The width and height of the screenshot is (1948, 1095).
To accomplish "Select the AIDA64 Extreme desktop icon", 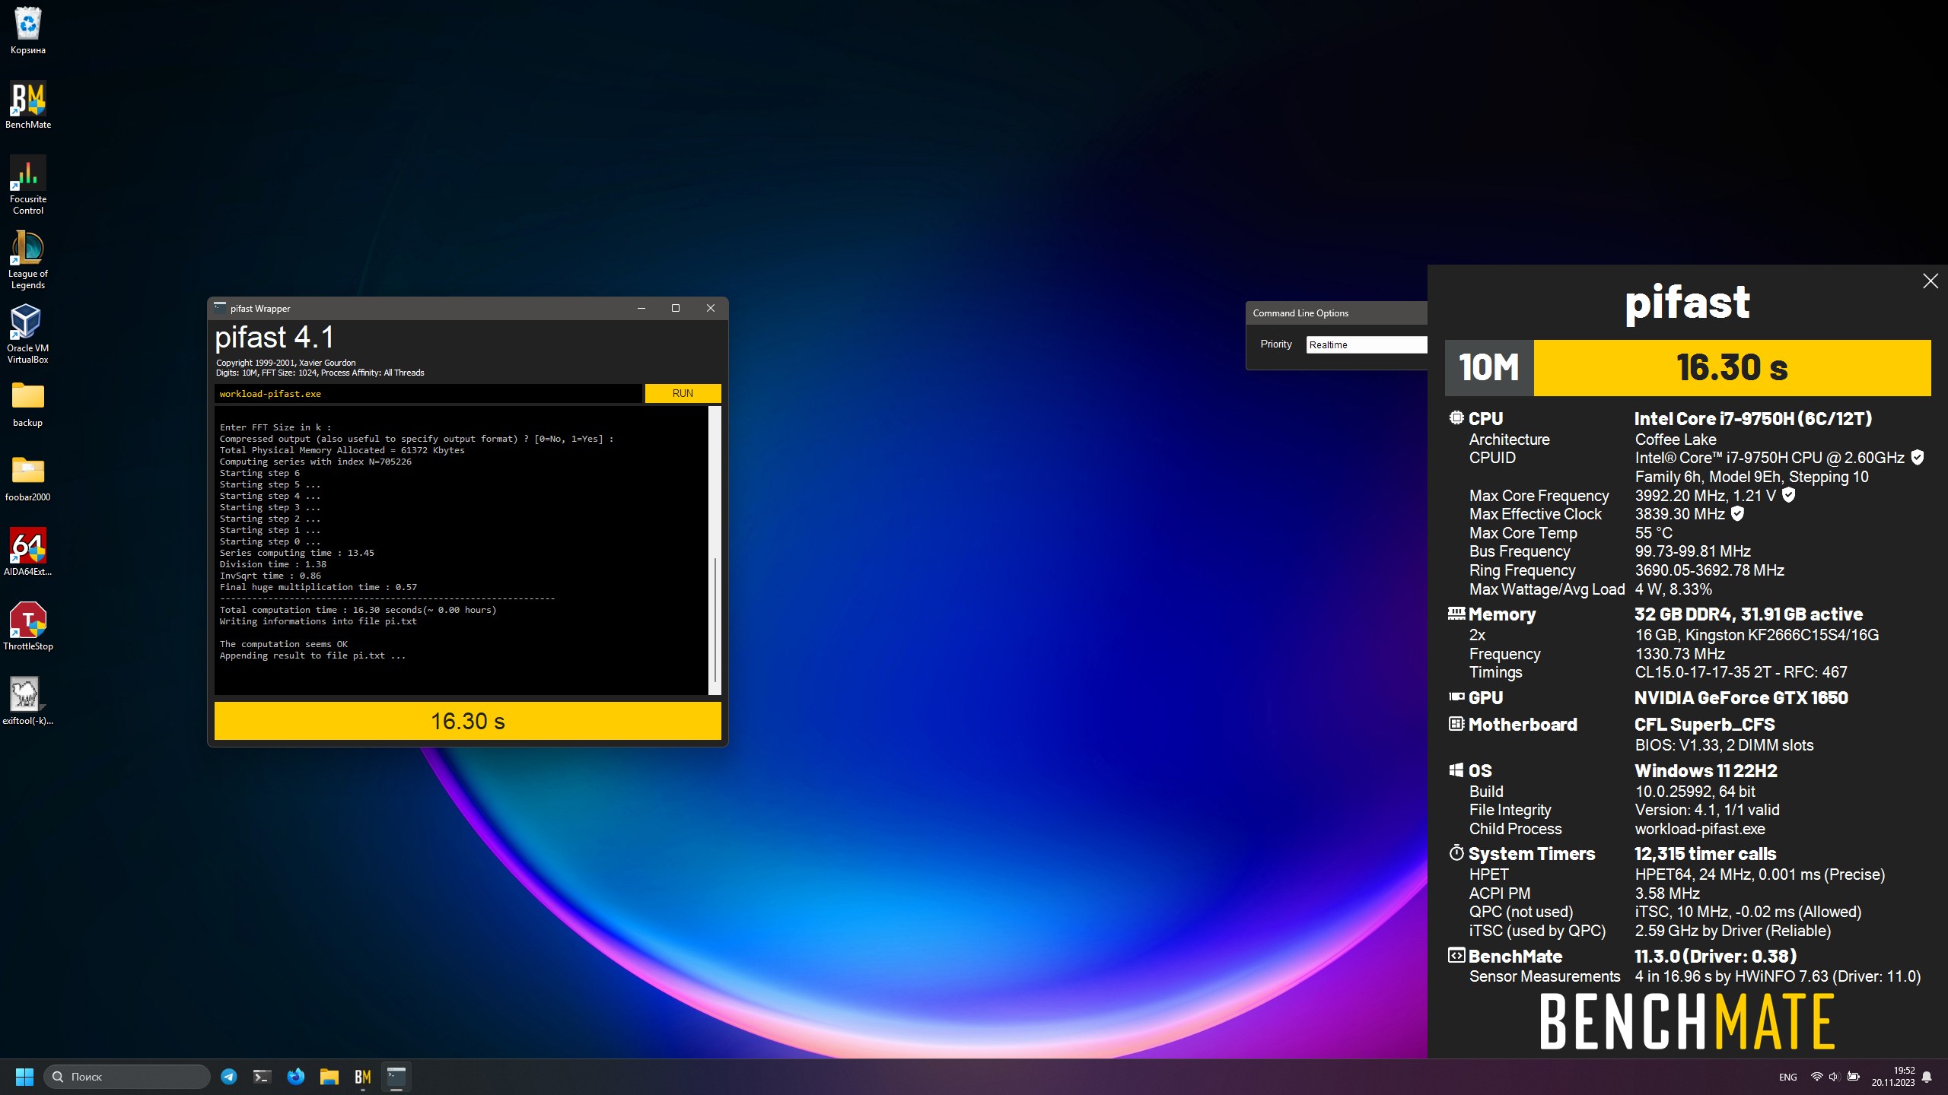I will coord(27,553).
